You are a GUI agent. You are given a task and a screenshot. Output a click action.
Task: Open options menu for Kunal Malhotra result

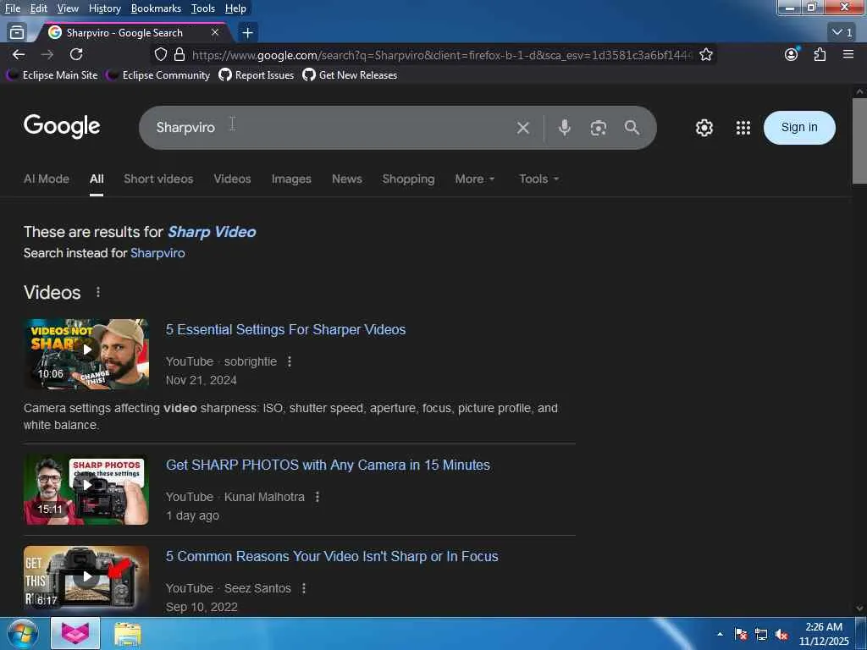click(317, 497)
